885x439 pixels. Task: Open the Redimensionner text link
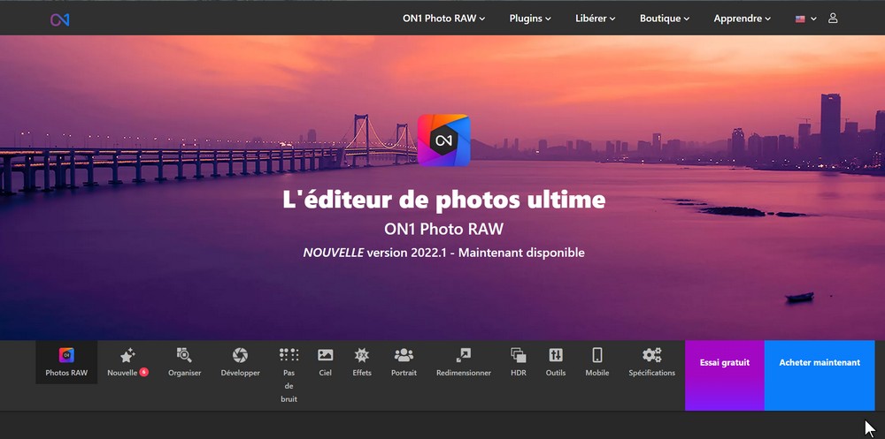(x=464, y=373)
